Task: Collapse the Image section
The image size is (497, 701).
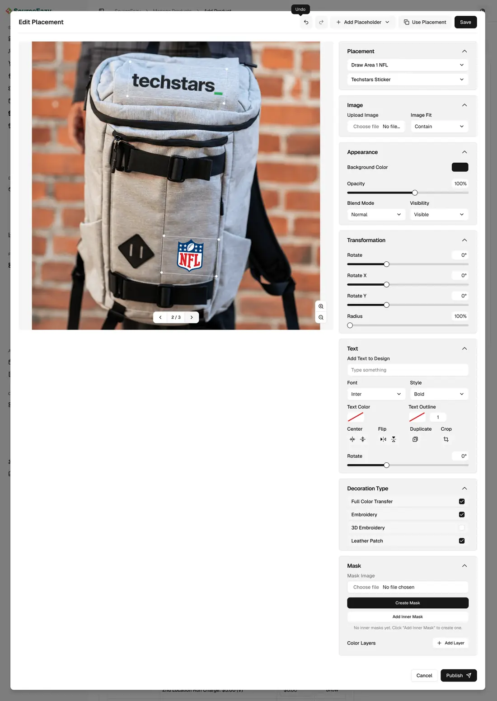Action: 464,105
